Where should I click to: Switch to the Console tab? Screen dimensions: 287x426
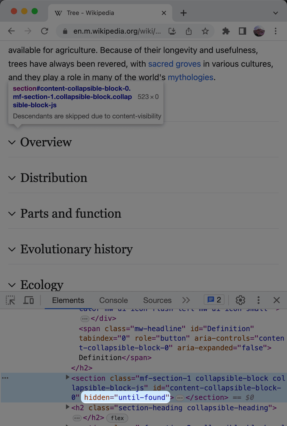[114, 300]
